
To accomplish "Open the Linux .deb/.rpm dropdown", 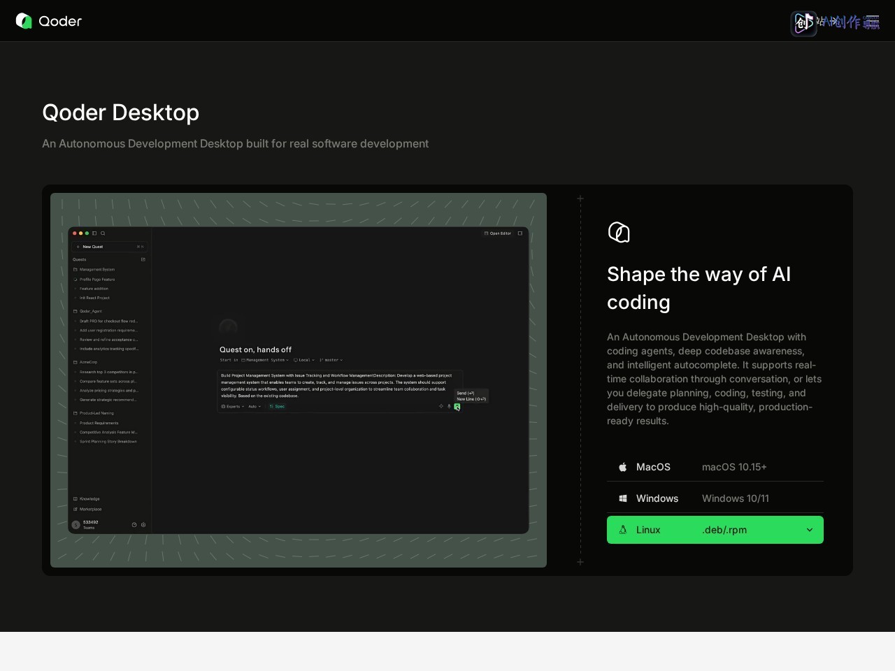I will tap(715, 530).
